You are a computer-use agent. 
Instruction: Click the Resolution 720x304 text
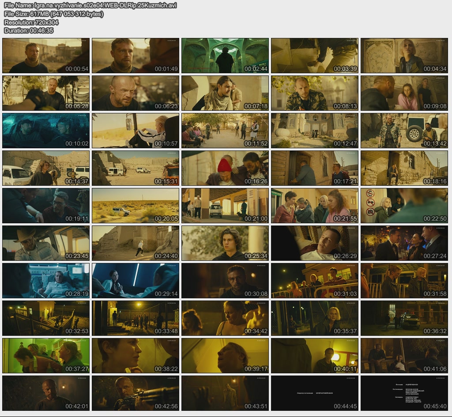point(31,22)
